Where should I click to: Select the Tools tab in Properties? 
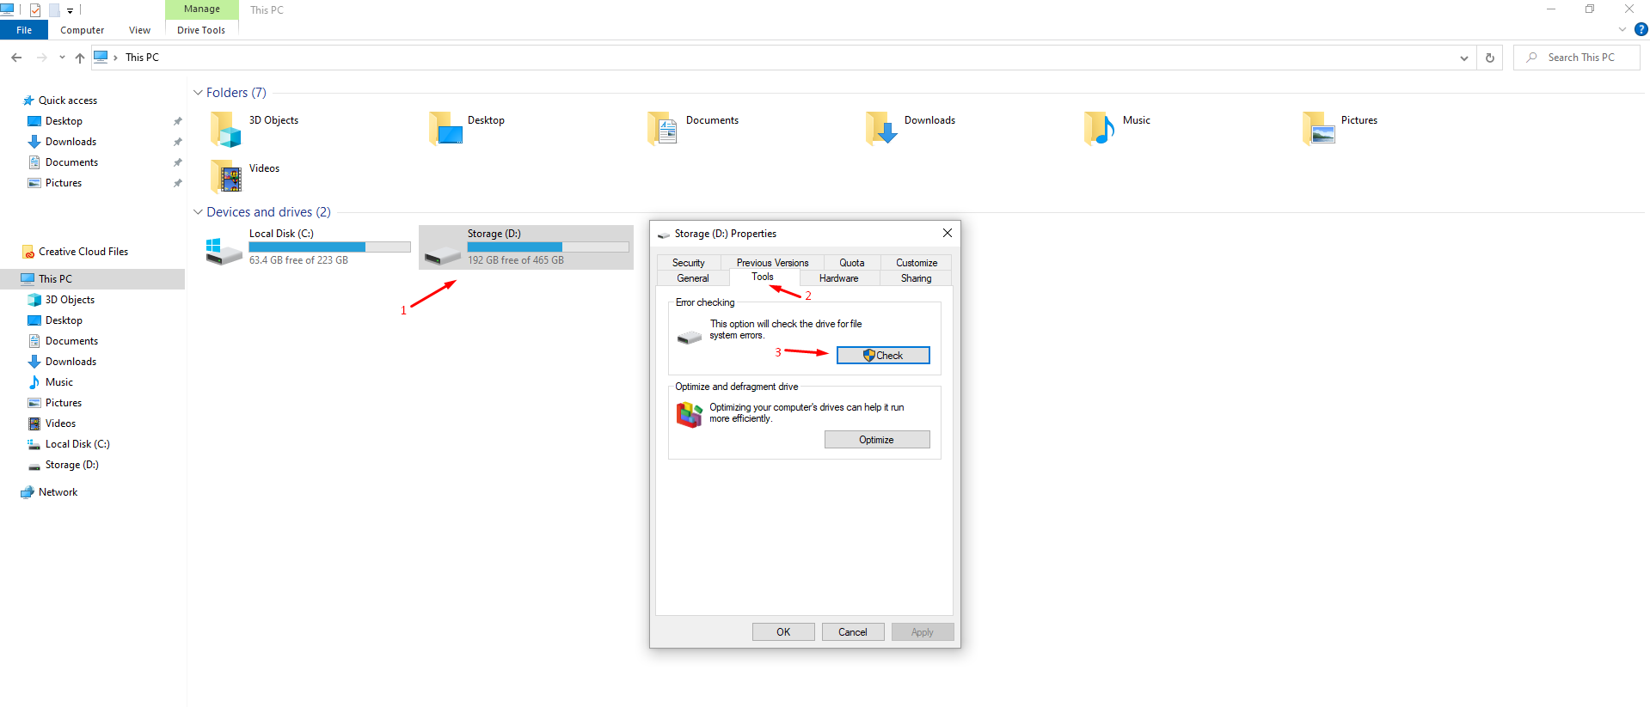[x=763, y=277]
